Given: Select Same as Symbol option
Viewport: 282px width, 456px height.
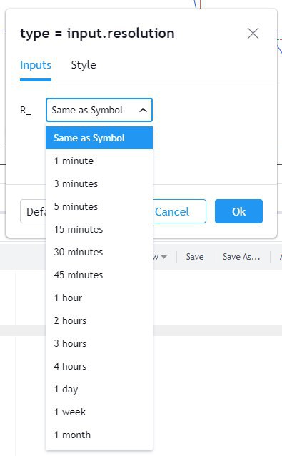Looking at the screenshot, I should 99,138.
